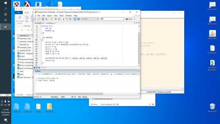Switch to the example_2.c tab
Image resolution: width=220 pixels, height=124 pixels.
click(51, 23)
